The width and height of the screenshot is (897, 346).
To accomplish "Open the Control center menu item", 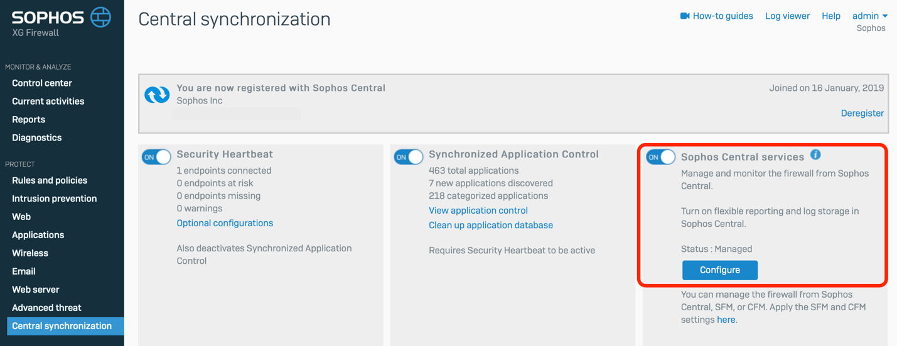I will [x=42, y=83].
